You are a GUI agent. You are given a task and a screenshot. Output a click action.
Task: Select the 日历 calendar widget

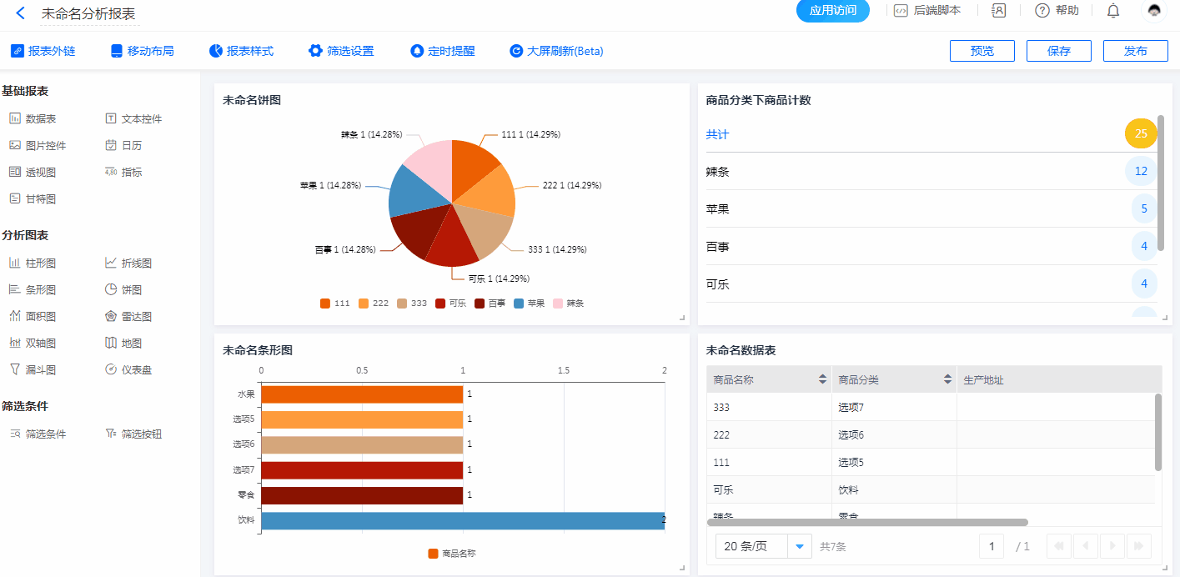click(123, 146)
